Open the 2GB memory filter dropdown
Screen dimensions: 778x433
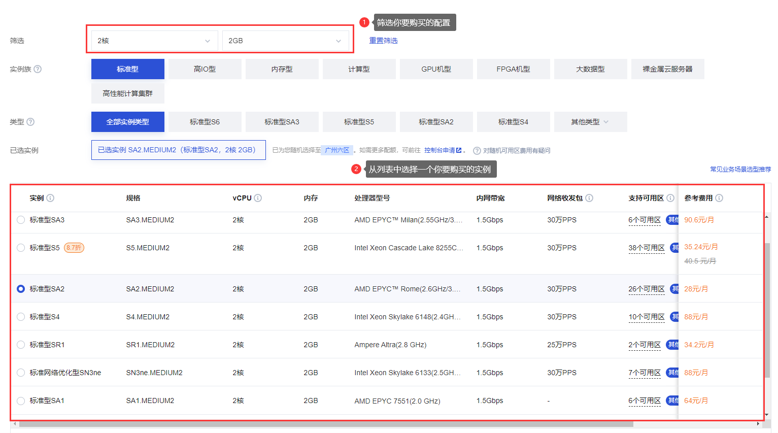coord(285,41)
